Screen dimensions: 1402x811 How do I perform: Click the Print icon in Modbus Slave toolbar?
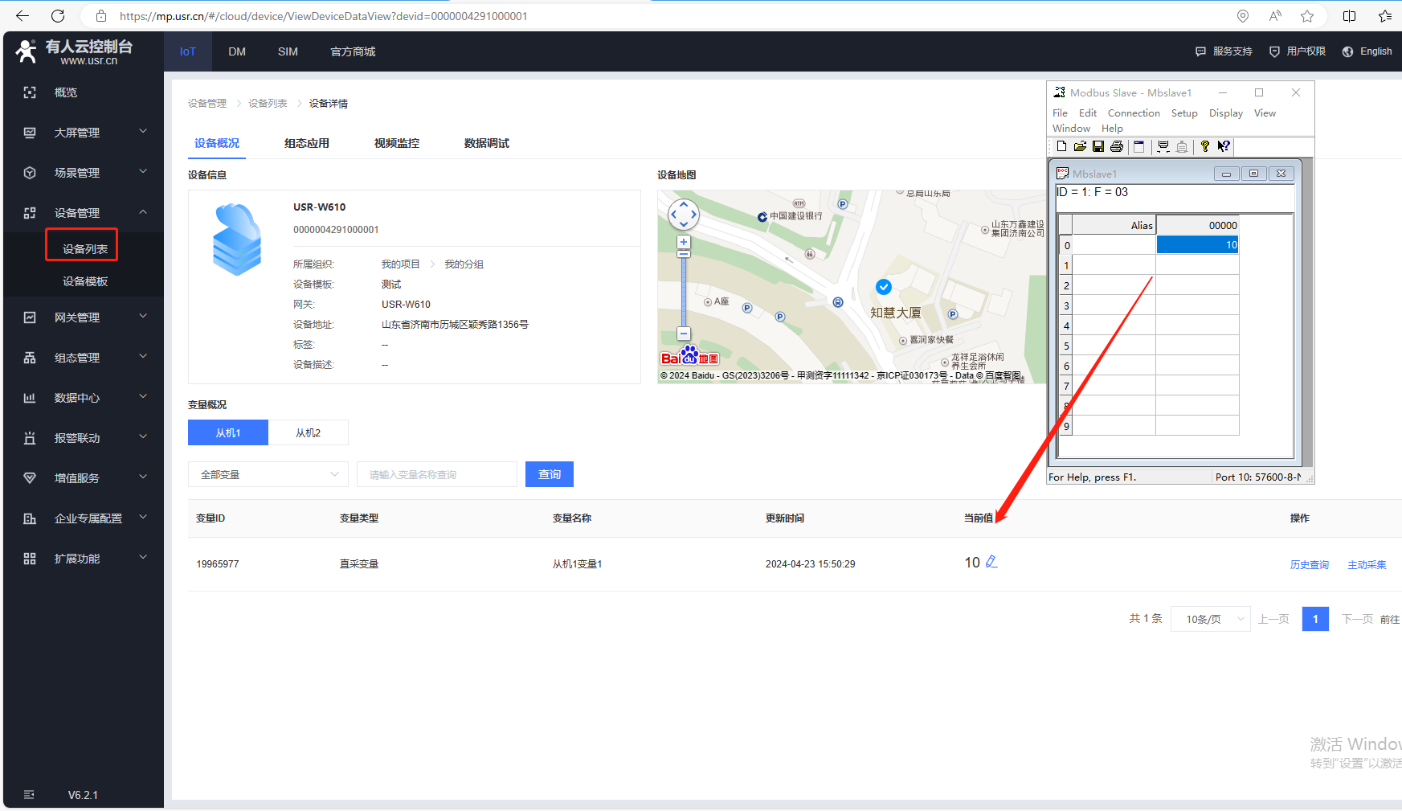[1116, 146]
